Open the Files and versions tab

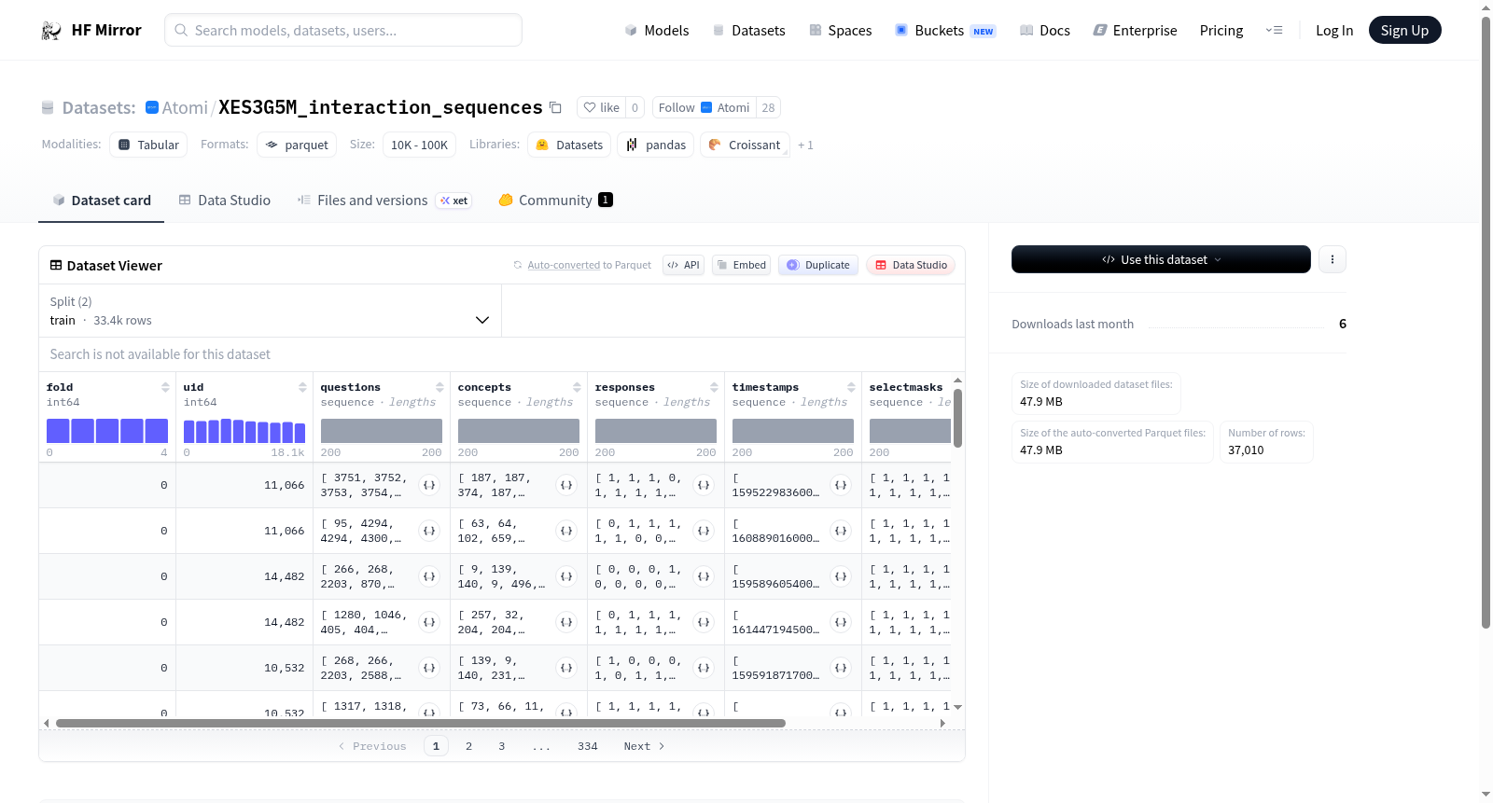[x=384, y=201]
